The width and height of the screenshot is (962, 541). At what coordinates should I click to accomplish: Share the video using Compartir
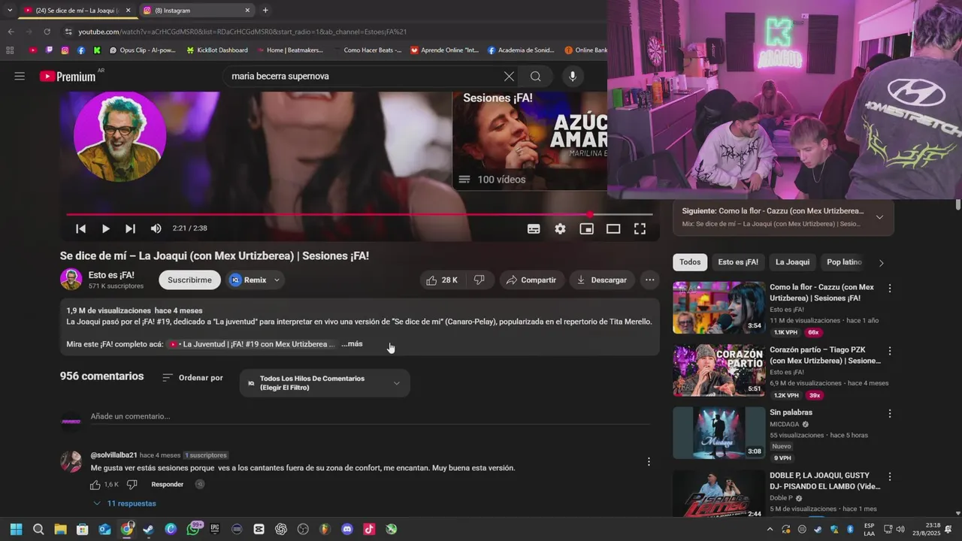click(x=531, y=280)
